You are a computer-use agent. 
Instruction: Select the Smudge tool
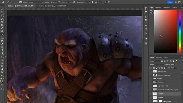(x=2, y=50)
